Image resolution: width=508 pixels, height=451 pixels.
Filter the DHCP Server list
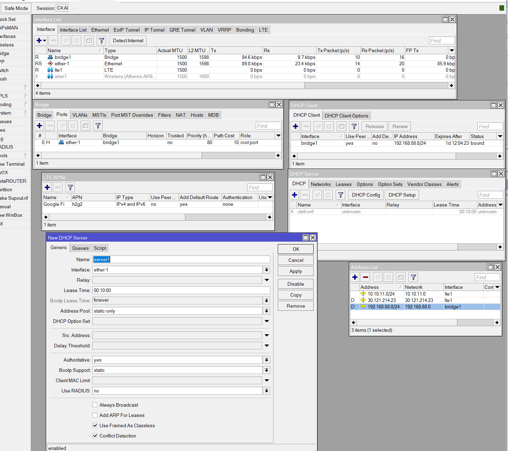click(x=340, y=195)
